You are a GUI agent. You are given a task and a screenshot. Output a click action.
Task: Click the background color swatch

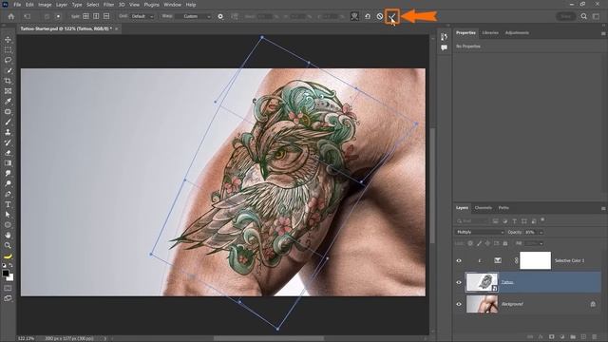click(10, 278)
